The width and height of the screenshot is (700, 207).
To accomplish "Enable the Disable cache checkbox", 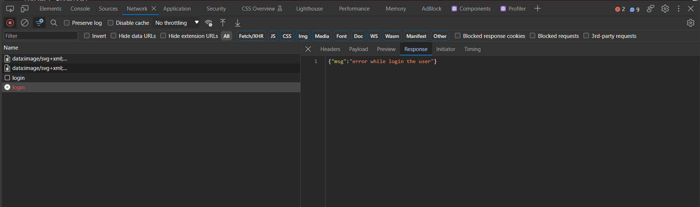I will [x=110, y=23].
